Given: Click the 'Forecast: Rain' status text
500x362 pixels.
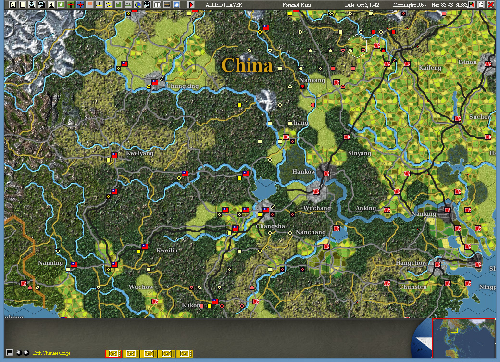Looking at the screenshot, I should point(297,5).
